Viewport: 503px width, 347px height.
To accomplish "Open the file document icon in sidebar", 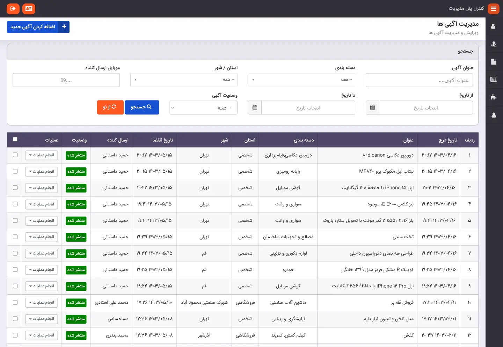I will pos(494,62).
